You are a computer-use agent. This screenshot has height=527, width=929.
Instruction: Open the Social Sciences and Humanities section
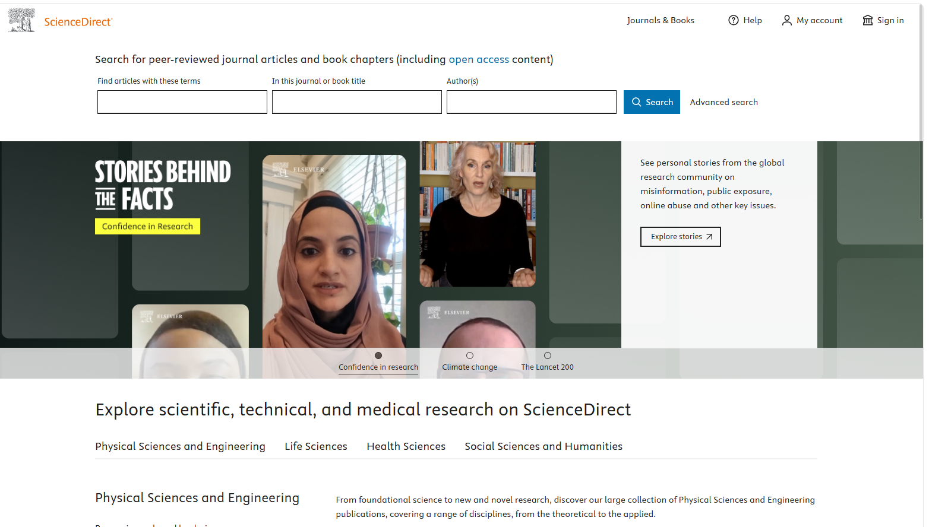point(543,446)
